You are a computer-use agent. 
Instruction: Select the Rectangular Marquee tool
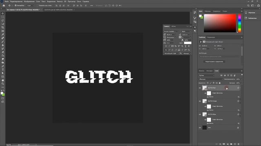[3, 17]
